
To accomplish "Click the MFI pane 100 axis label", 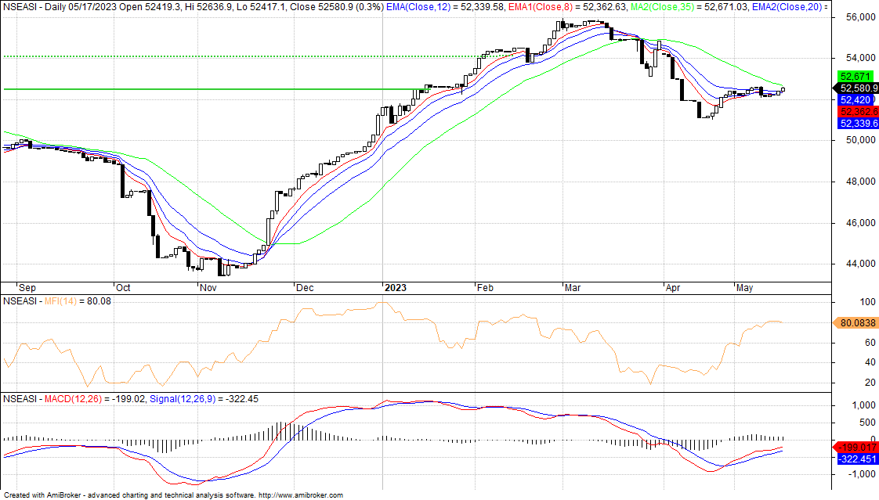I will pos(868,302).
